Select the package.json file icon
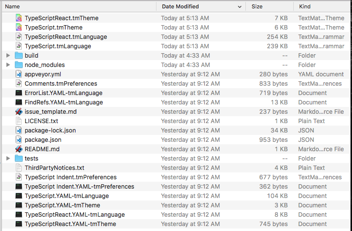 coord(19,140)
